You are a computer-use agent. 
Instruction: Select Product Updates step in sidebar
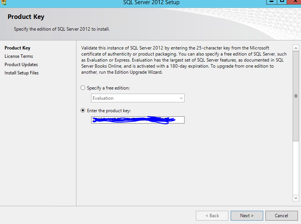pyautogui.click(x=21, y=65)
